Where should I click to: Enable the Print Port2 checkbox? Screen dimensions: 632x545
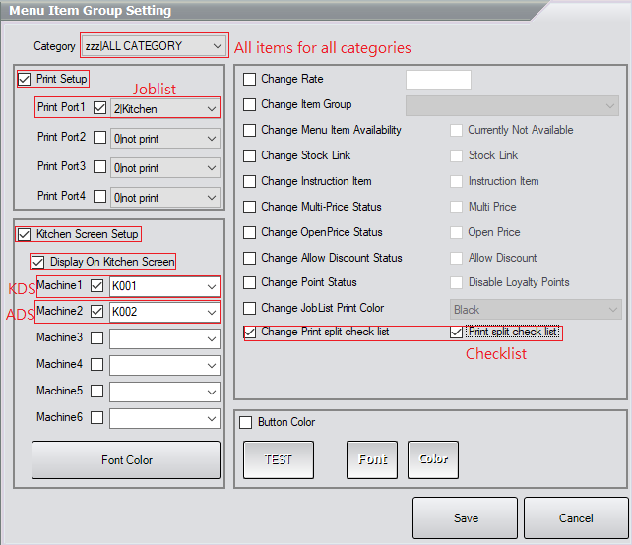tap(100, 138)
